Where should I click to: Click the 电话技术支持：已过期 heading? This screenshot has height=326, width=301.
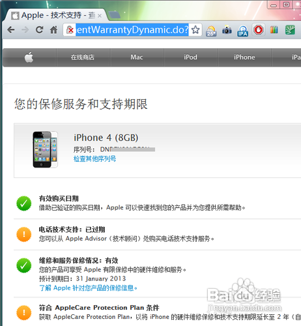coord(72,230)
